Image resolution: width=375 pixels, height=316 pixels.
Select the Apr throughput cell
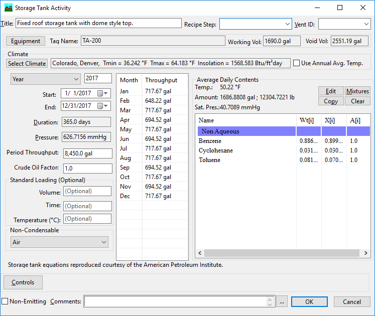[165, 120]
